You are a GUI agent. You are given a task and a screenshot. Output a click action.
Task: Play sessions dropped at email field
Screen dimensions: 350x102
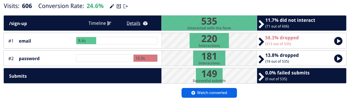coord(338,41)
